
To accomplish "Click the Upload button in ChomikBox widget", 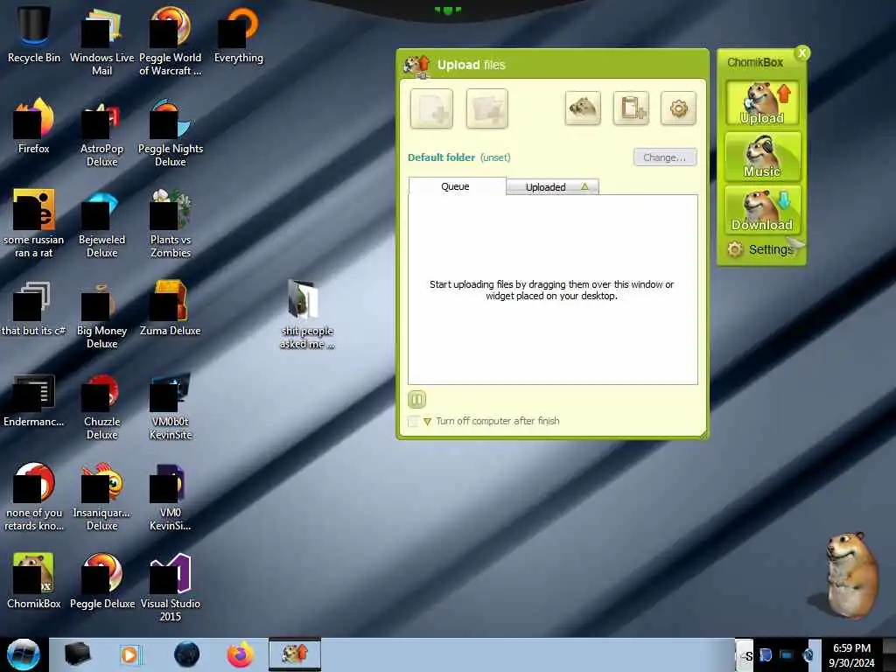I will tap(762, 103).
